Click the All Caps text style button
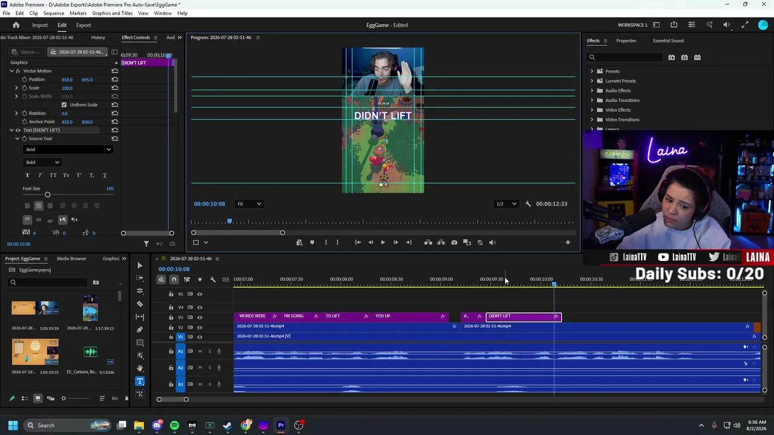The height and width of the screenshot is (435, 774). pyautogui.click(x=53, y=175)
